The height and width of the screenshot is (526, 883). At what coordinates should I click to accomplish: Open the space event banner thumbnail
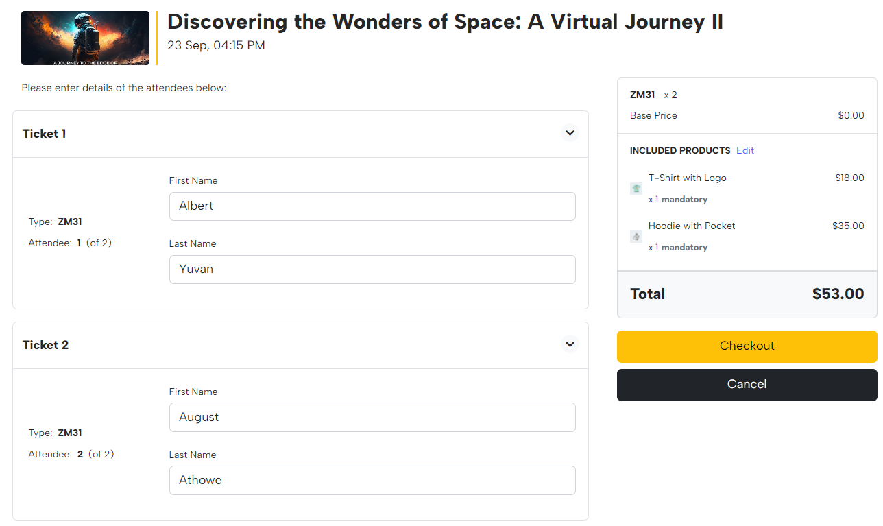coord(85,38)
